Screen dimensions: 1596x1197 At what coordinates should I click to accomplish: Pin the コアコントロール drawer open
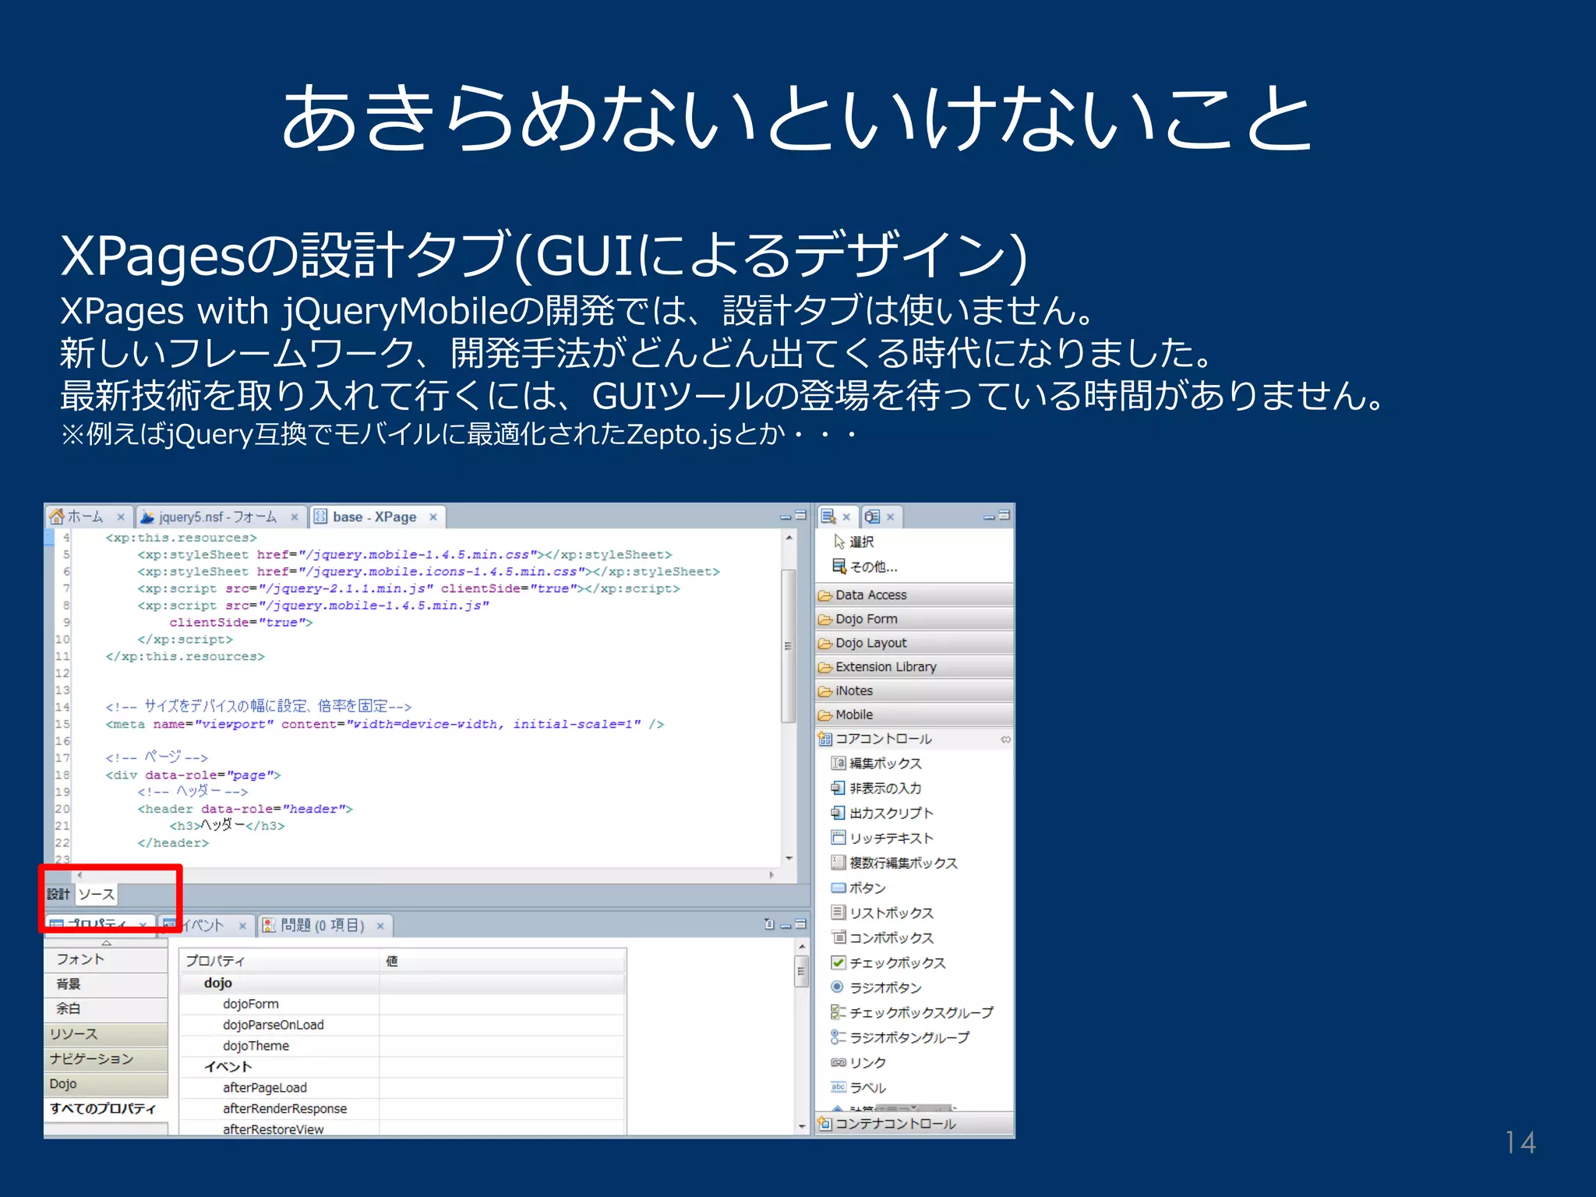point(1005,739)
